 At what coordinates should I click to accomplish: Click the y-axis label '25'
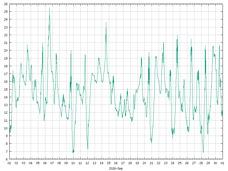pos(6,12)
